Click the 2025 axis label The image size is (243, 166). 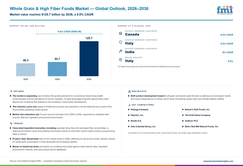[x=26, y=79]
